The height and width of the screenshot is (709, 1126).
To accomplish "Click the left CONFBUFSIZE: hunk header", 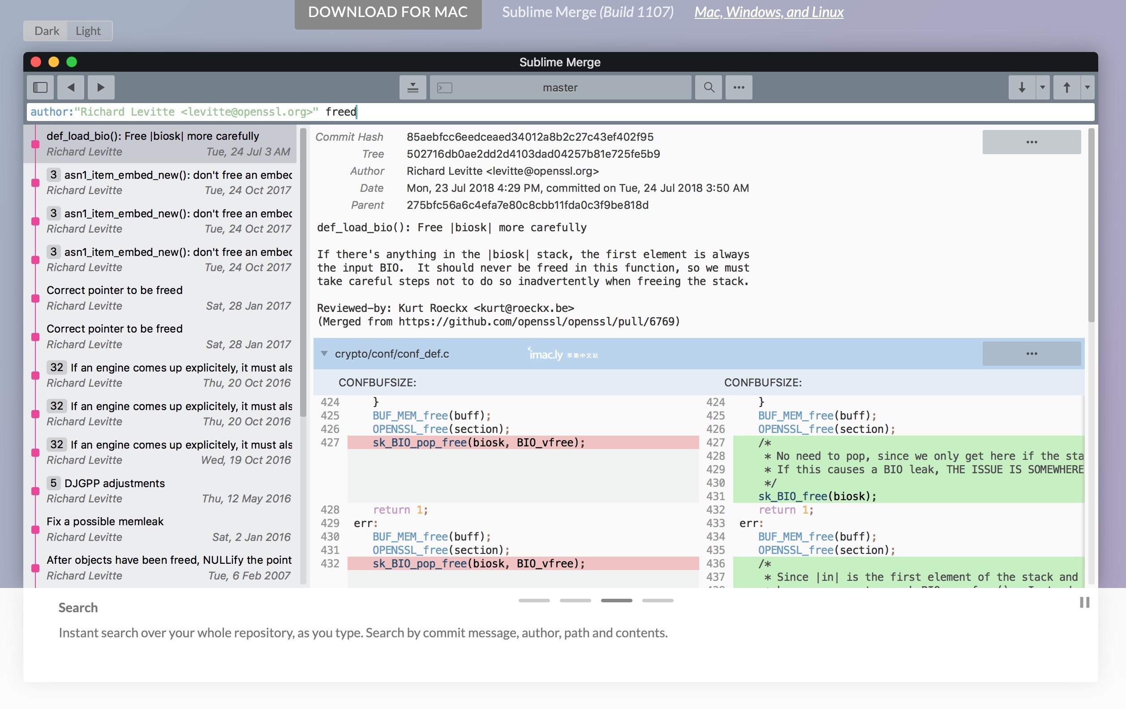I will coord(378,382).
